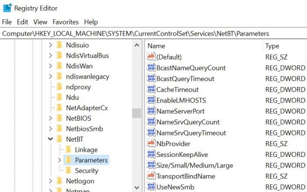
Task: Click the UseNewSmb DWORD icon
Action: coord(151,187)
